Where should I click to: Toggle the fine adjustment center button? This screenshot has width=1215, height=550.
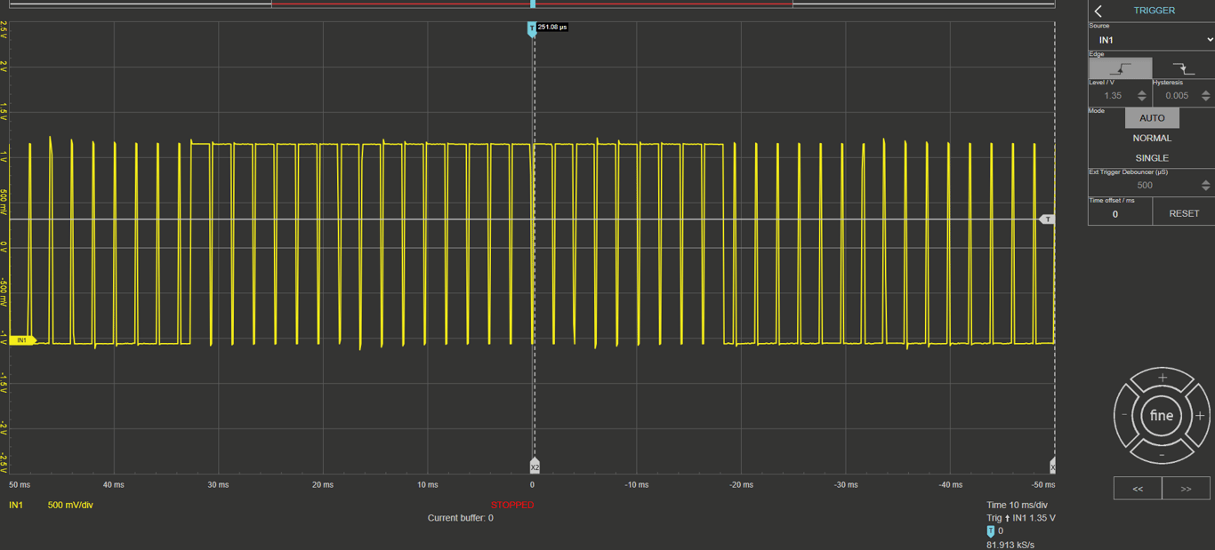(x=1162, y=416)
